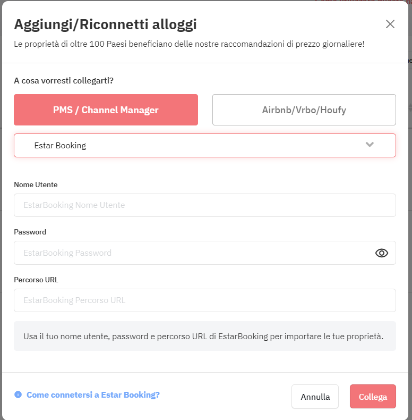
Task: Focus the Nome Utente input field
Action: pos(205,205)
